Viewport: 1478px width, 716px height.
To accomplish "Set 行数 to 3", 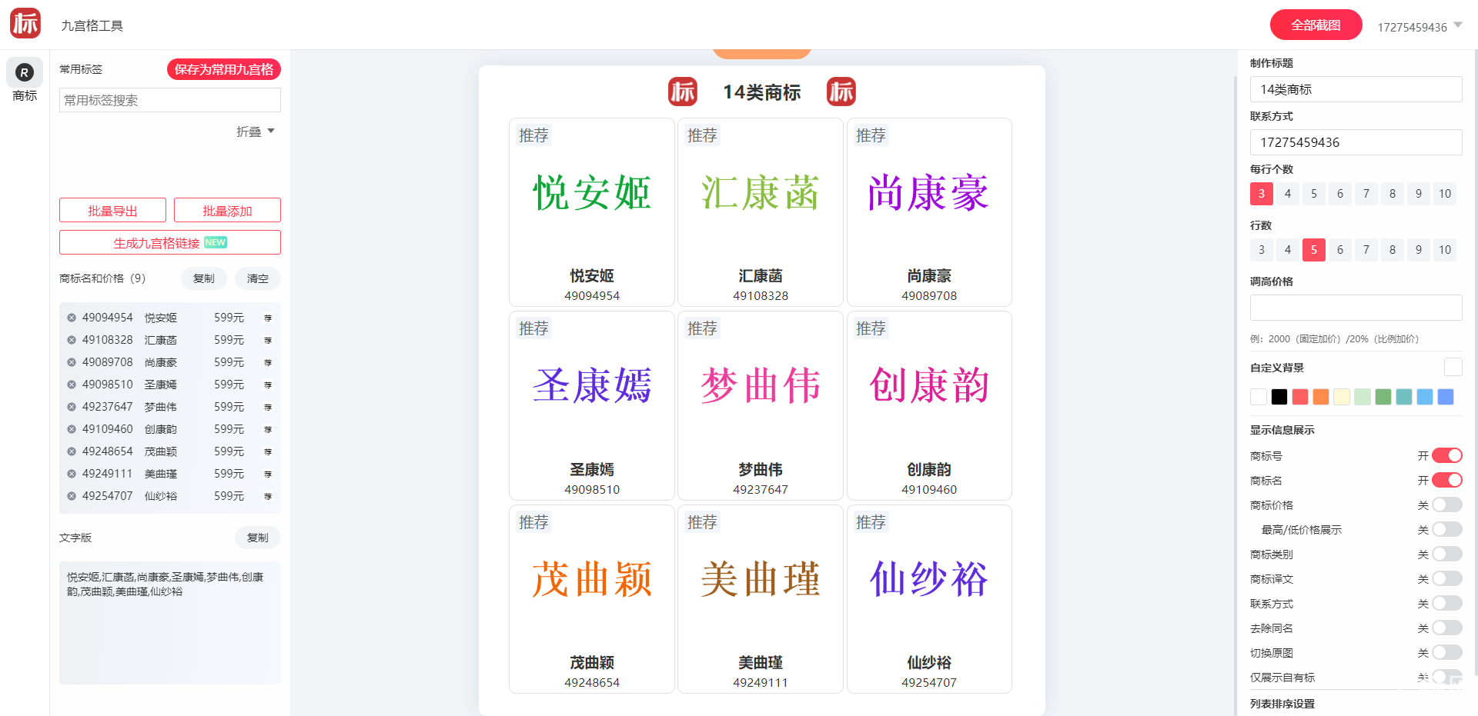I will (1262, 250).
